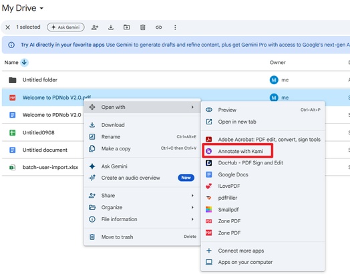Expand the Share submenu

coord(142,196)
